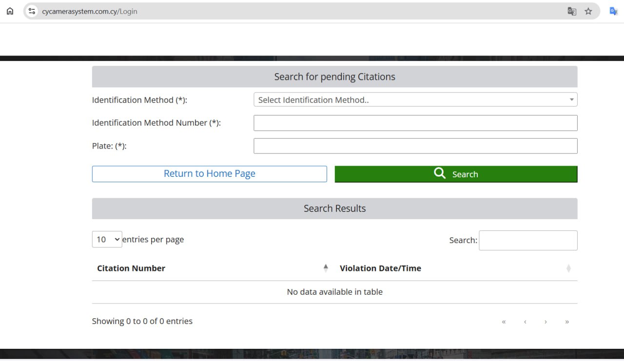Jump to last page of results
Viewport: 624px width, 361px height.
point(567,322)
